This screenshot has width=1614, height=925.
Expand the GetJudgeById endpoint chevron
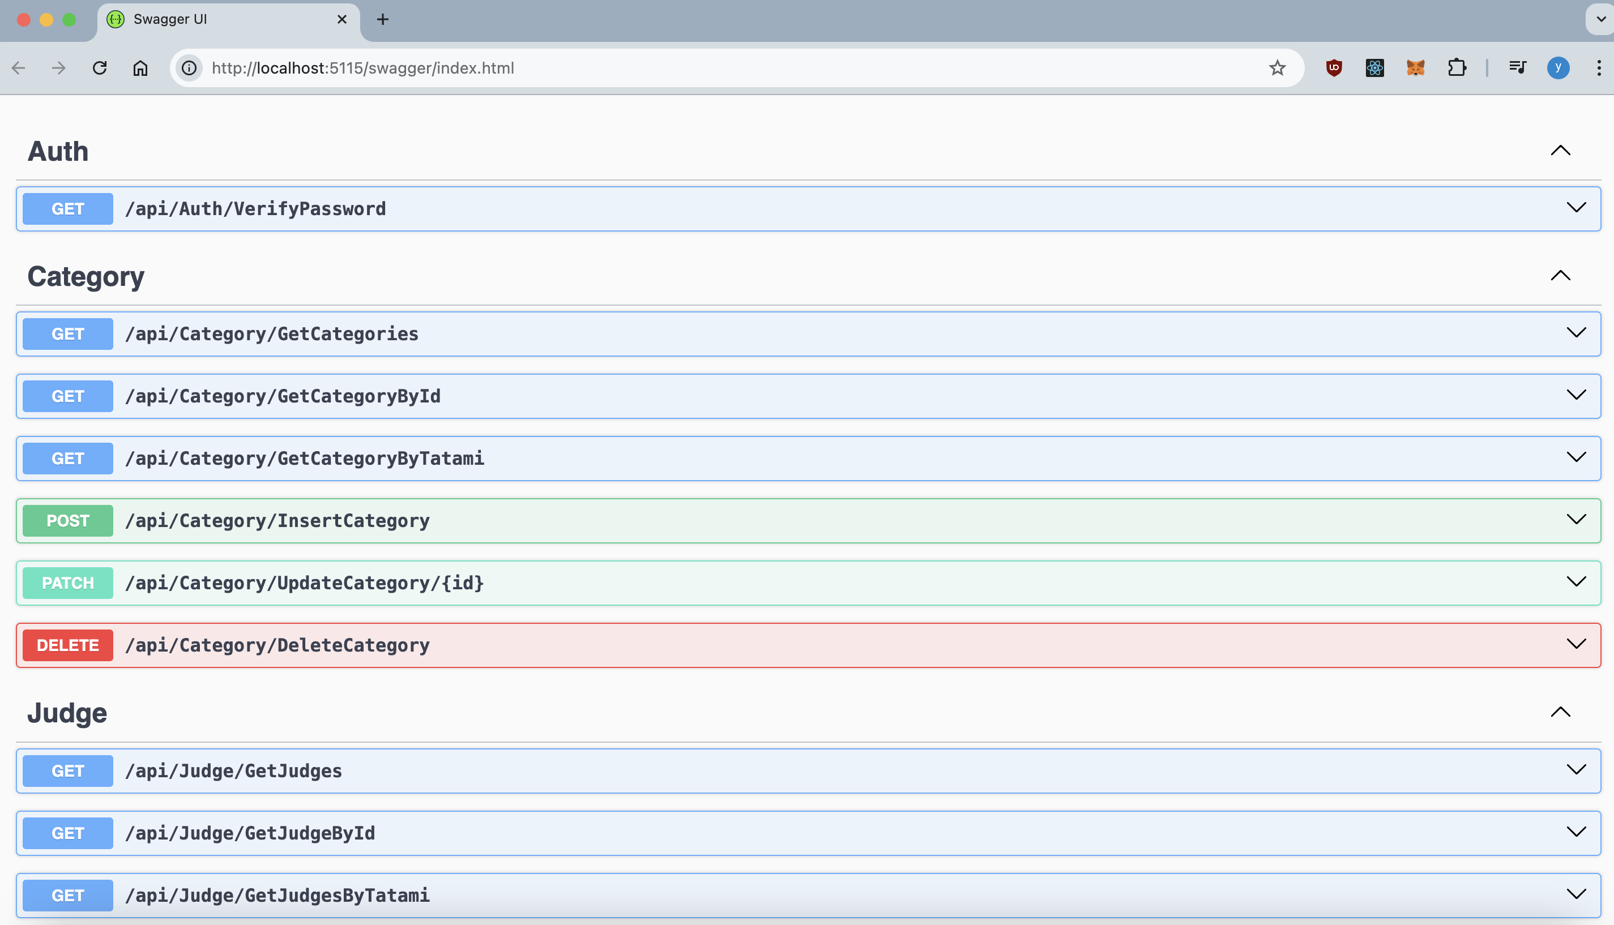pos(1577,832)
